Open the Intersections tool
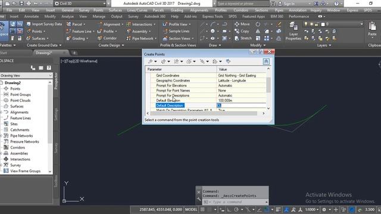Viewport: 381px width, 214px height. 141,24
